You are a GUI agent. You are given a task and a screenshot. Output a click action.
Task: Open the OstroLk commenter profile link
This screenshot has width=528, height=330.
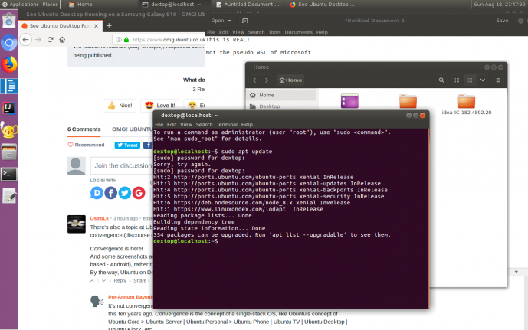[x=100, y=218]
